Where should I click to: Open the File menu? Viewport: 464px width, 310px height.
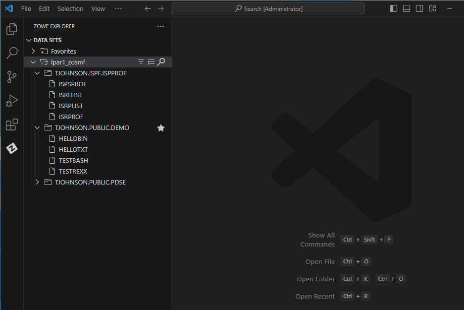tap(26, 8)
